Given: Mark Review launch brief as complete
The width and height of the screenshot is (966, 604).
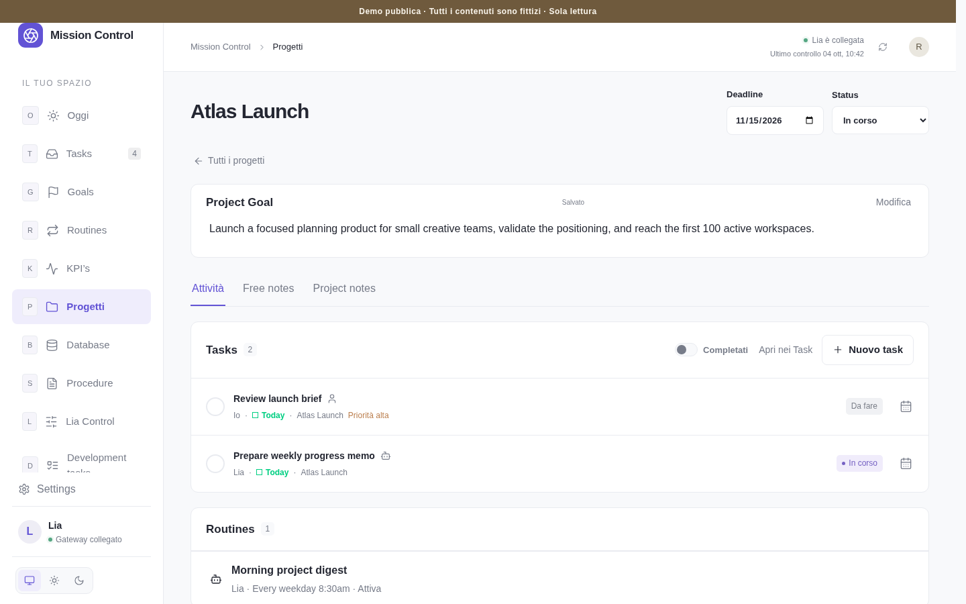Looking at the screenshot, I should [x=215, y=407].
